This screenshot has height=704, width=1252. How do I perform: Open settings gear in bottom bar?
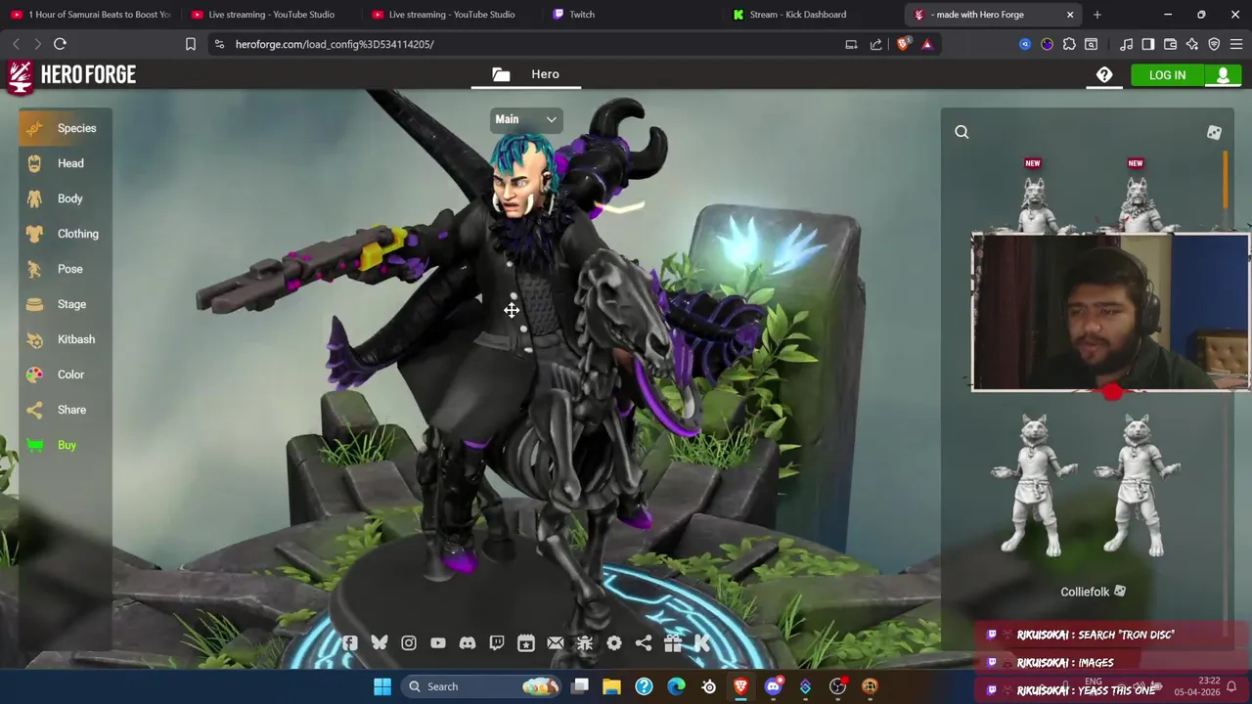coord(614,642)
